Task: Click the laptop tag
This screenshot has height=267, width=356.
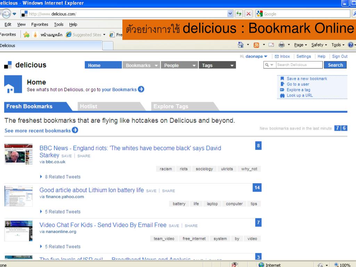Action: point(212,204)
